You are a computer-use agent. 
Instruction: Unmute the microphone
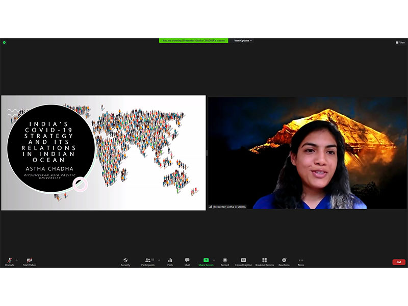coord(10,261)
